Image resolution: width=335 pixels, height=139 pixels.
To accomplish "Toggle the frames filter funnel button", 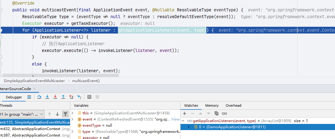I will [x=65, y=114].
